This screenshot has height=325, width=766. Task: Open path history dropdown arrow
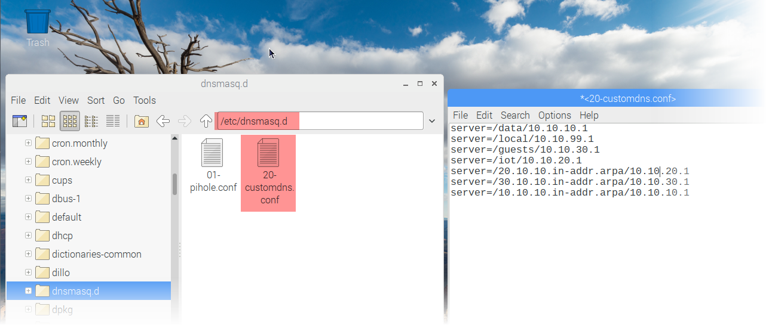(432, 121)
